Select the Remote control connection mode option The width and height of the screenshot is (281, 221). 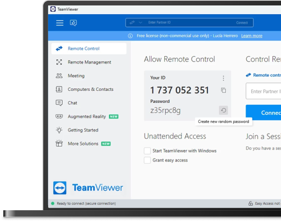click(263, 75)
